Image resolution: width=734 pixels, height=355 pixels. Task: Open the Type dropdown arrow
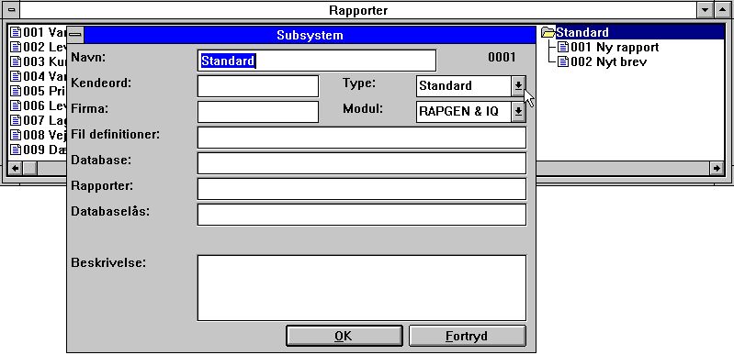tap(518, 86)
